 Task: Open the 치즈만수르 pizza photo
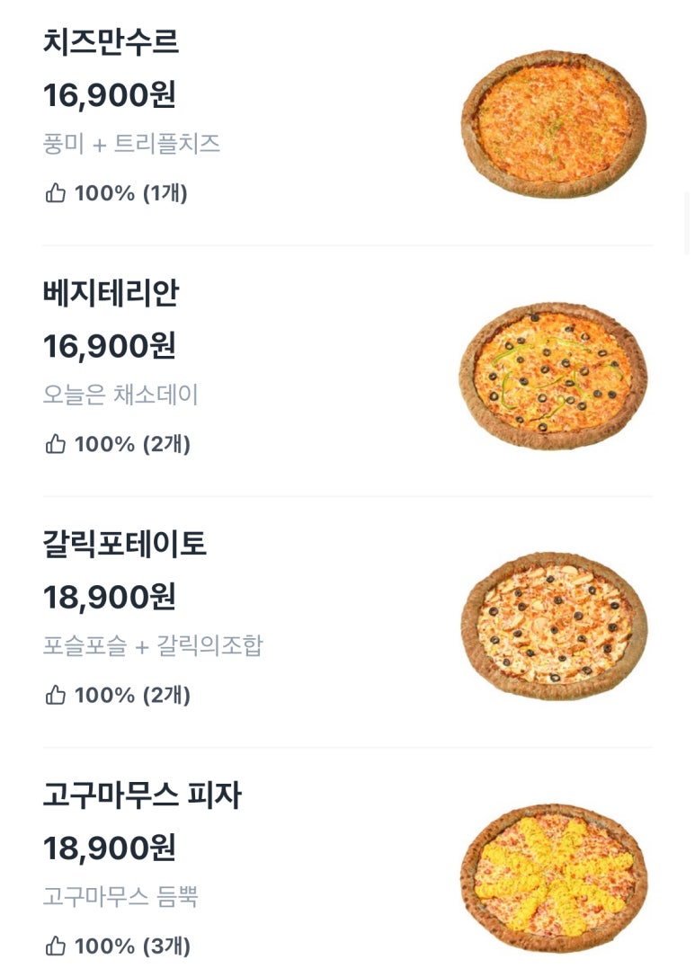[x=554, y=125]
